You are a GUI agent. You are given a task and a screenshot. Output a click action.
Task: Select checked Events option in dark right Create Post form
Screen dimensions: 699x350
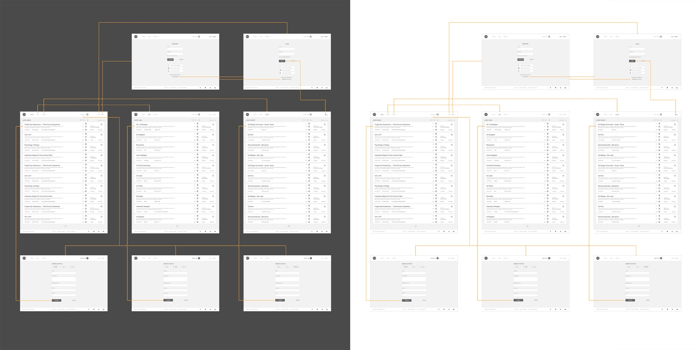296,267
